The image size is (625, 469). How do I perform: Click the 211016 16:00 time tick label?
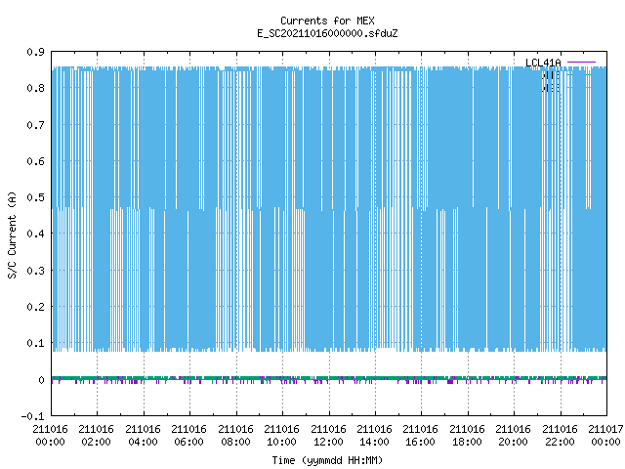[x=421, y=435]
